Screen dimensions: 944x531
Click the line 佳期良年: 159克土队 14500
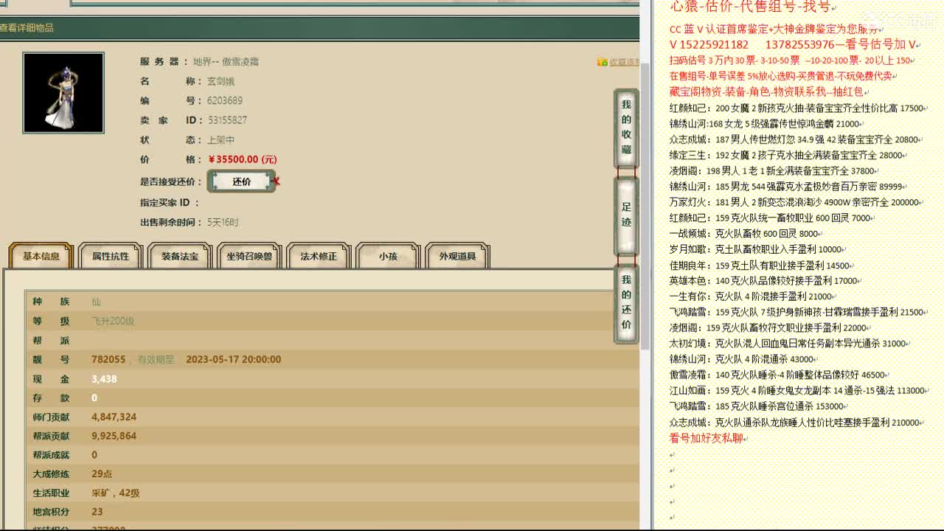pyautogui.click(x=760, y=265)
